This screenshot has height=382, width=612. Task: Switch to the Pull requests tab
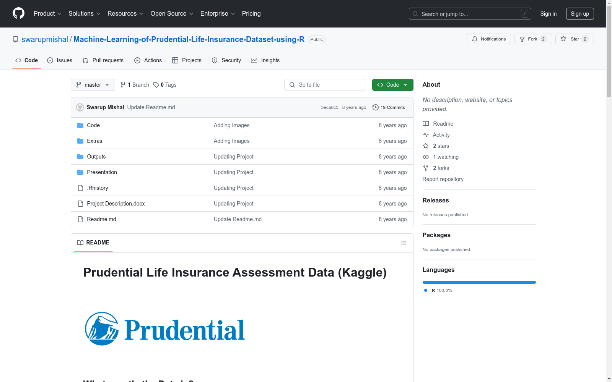(103, 60)
